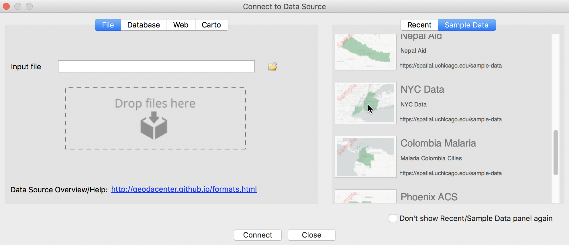Select the NYC Data map thumbnail
569x245 pixels.
[x=366, y=103]
